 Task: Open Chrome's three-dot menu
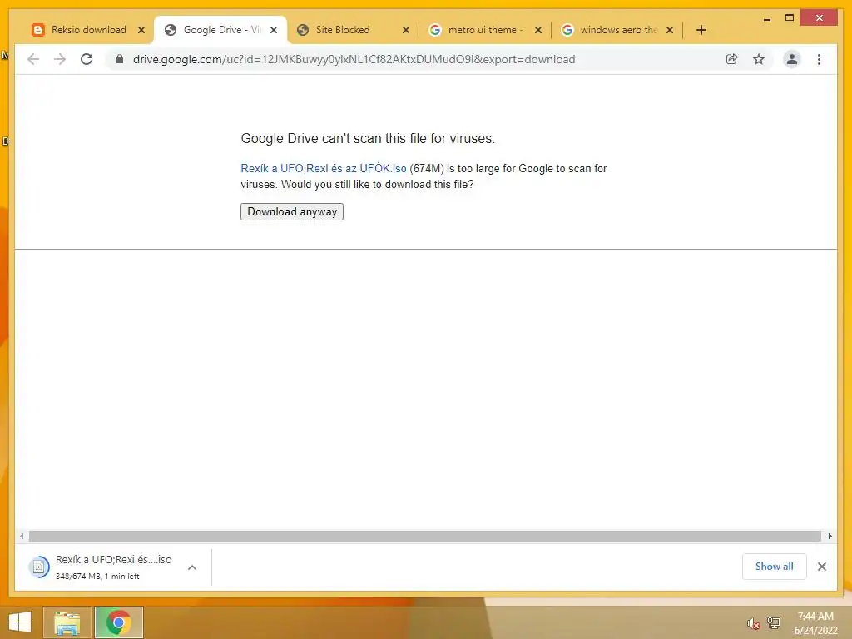tap(819, 59)
